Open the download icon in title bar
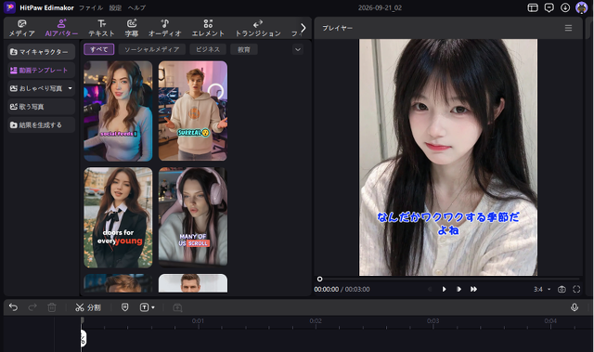The image size is (594, 352). [x=565, y=7]
